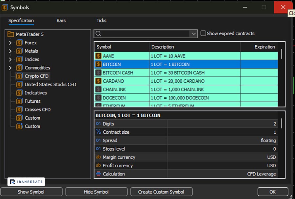Click the Crypto CFD group icon
The image size is (295, 199).
click(x=19, y=76)
